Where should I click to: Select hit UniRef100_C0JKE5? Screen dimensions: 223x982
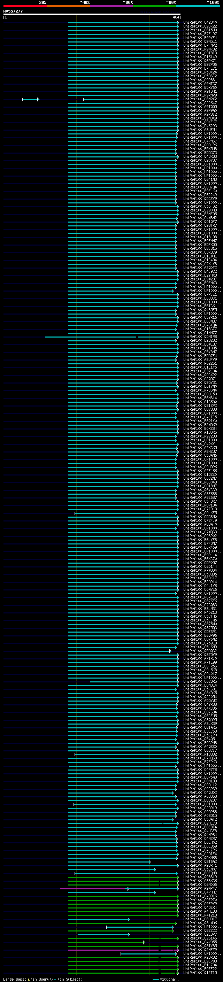click(200, 513)
